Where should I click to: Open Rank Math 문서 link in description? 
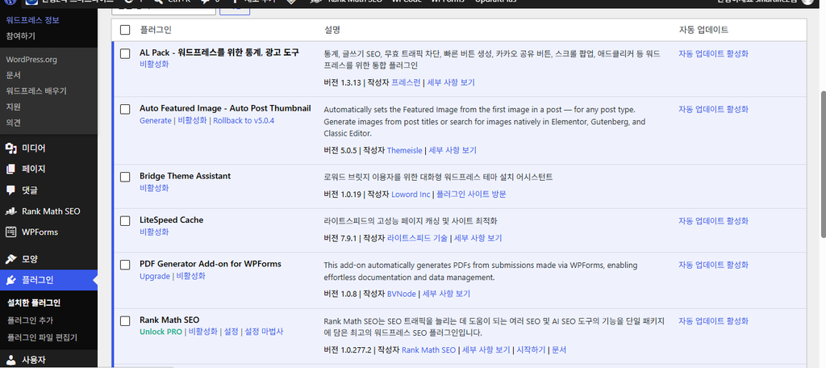click(x=559, y=349)
